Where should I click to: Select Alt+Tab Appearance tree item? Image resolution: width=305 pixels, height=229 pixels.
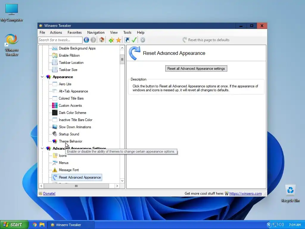coord(73,91)
